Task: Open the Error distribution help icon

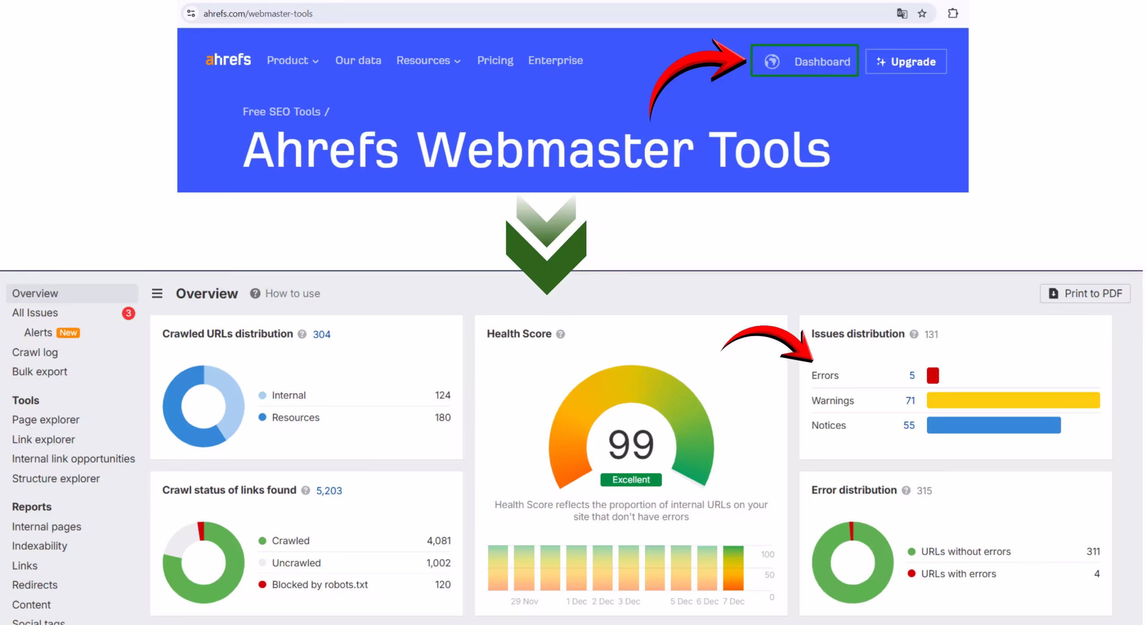Action: 907,490
